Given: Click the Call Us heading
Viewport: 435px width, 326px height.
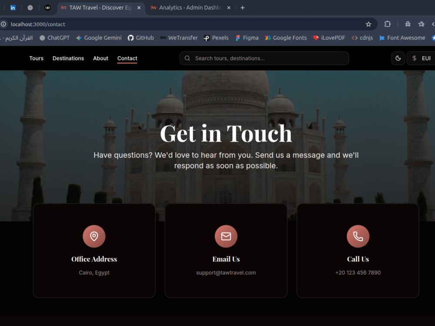Looking at the screenshot, I should pyautogui.click(x=358, y=259).
